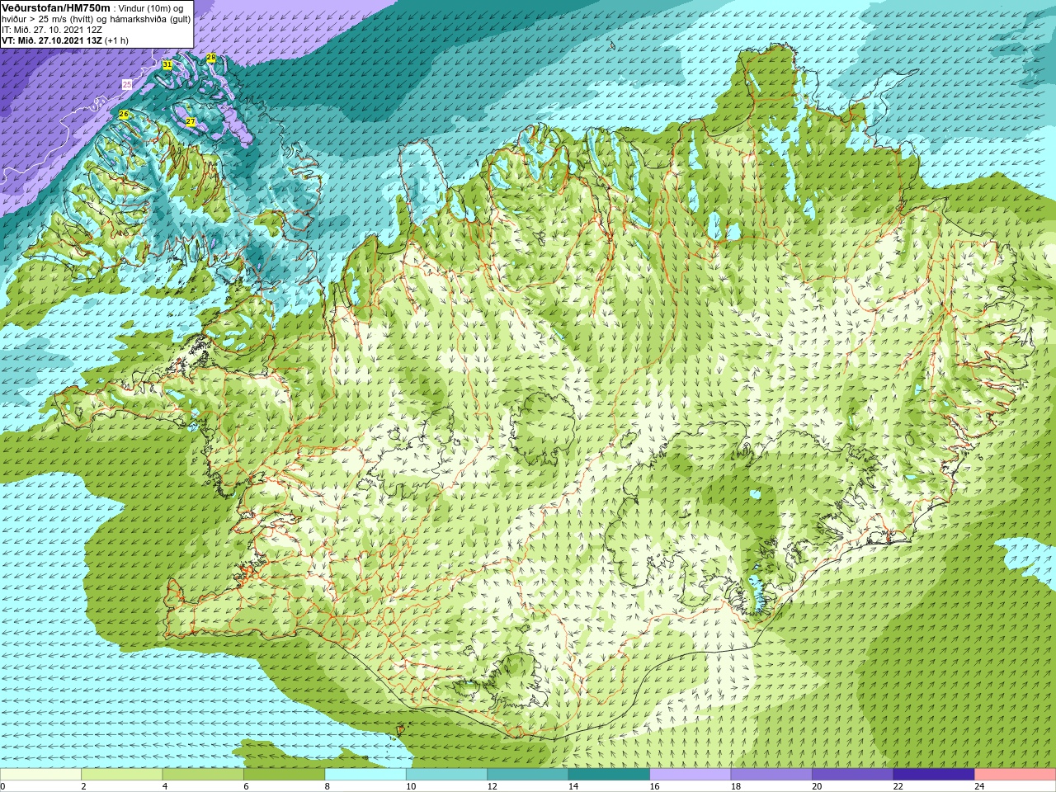
Task: Click the legend scale value 20
Action: 817,786
